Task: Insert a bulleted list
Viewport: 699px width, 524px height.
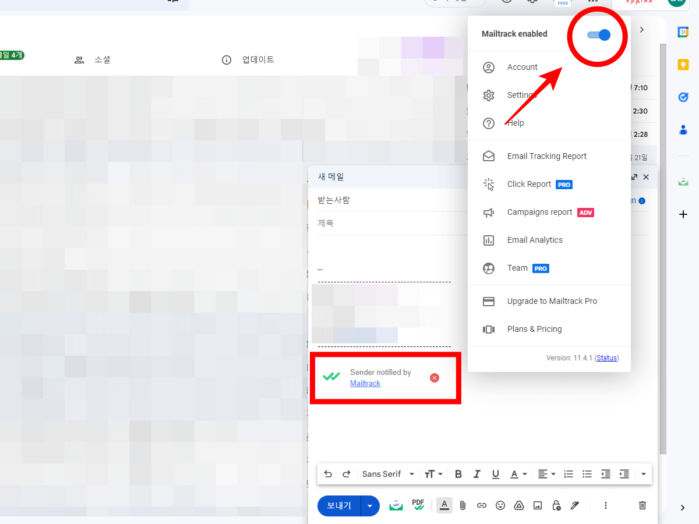Action: click(x=587, y=474)
